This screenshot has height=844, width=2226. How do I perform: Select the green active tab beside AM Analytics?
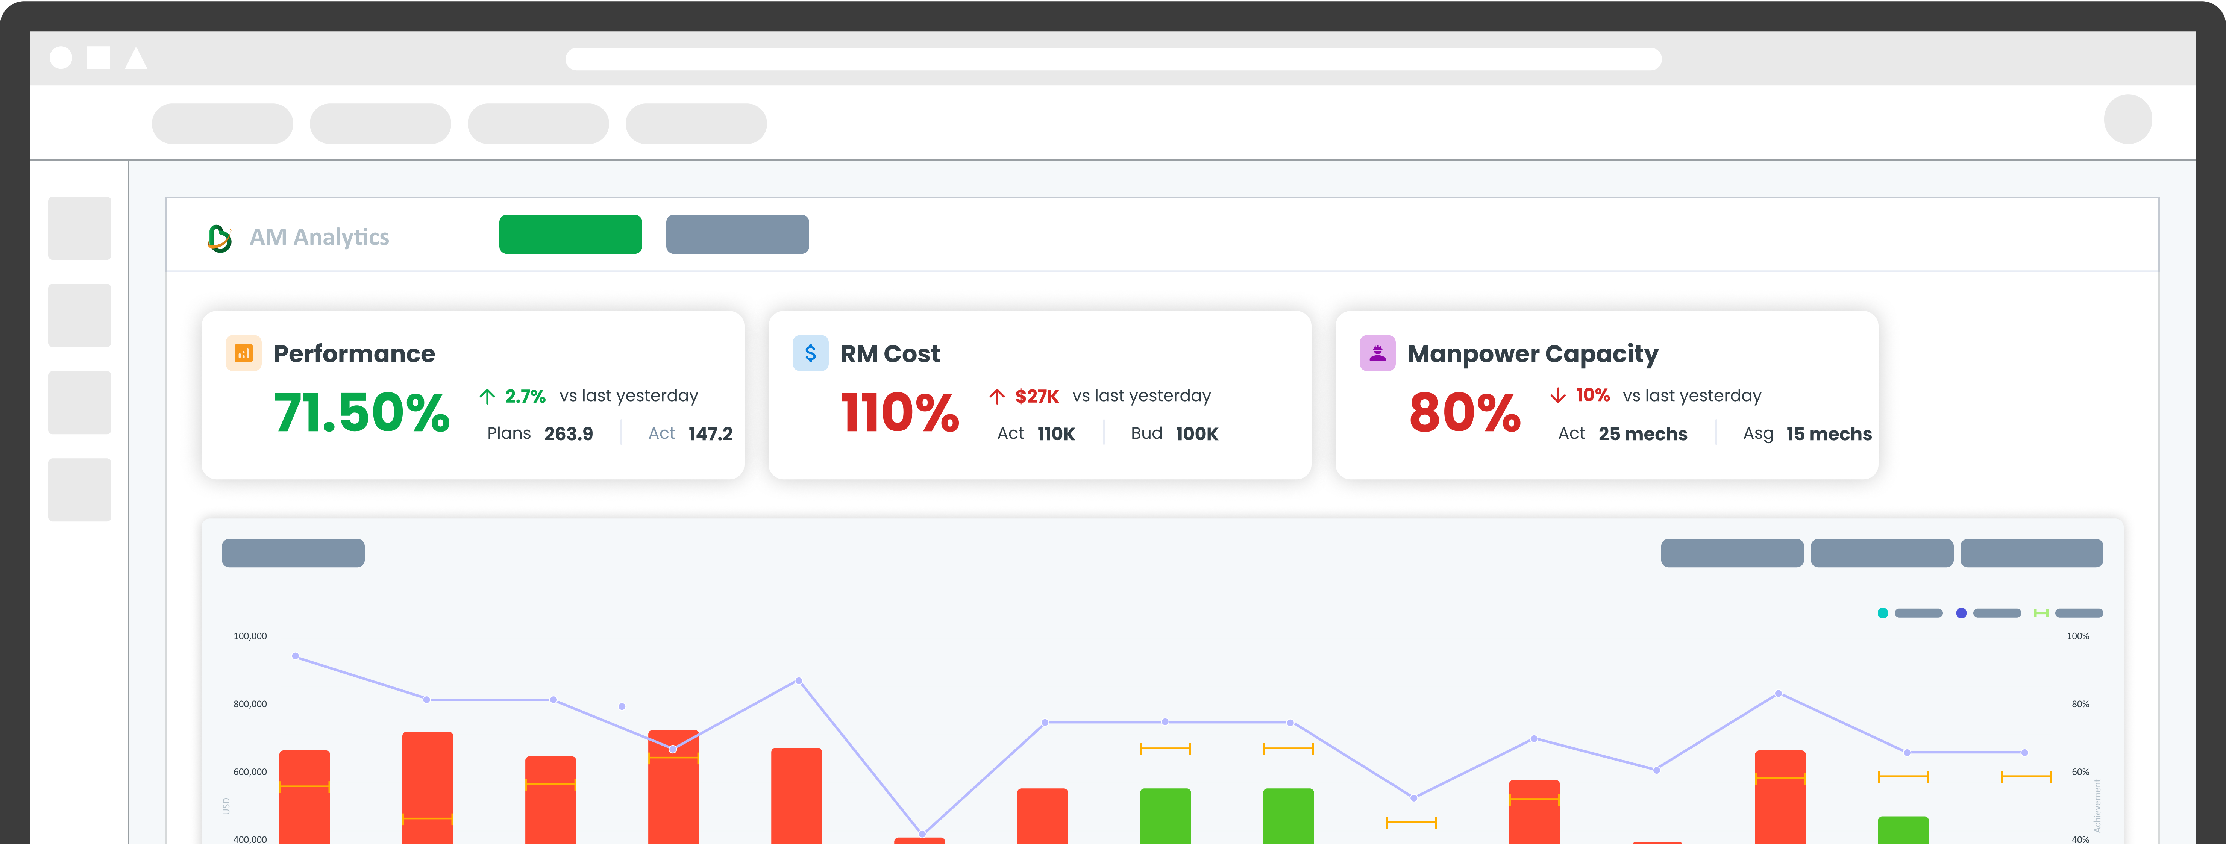point(570,234)
